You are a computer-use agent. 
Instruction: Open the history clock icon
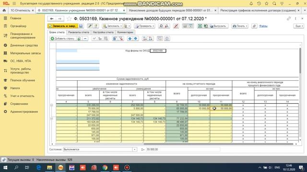click(x=259, y=3)
